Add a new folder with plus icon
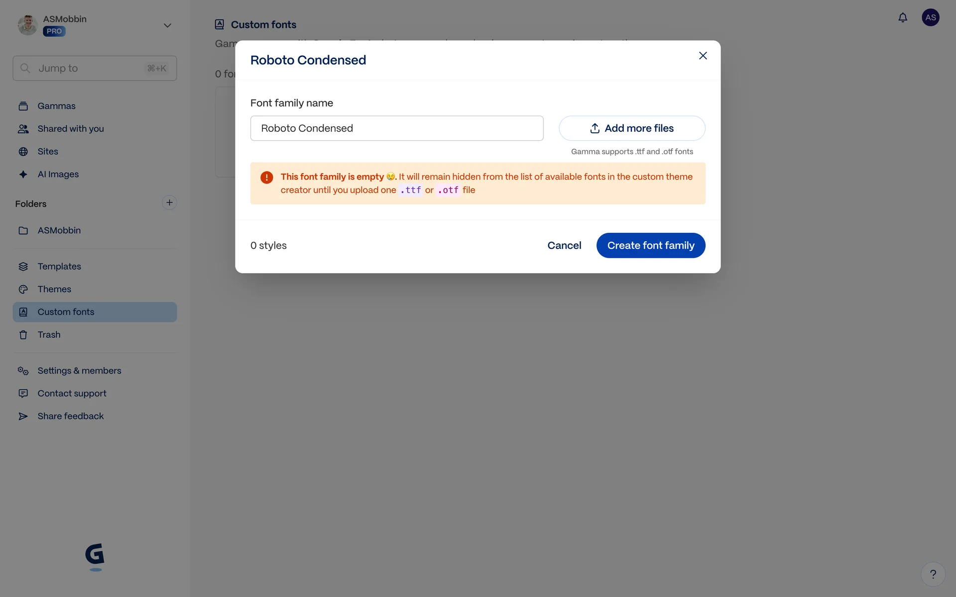Viewport: 956px width, 597px height. [x=169, y=202]
